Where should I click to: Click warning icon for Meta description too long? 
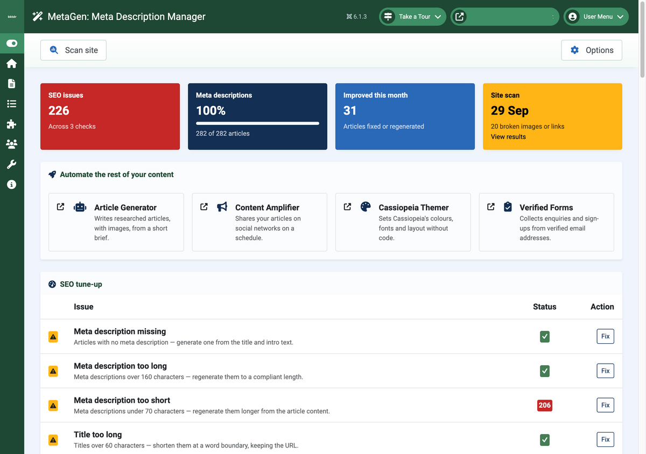(x=53, y=371)
